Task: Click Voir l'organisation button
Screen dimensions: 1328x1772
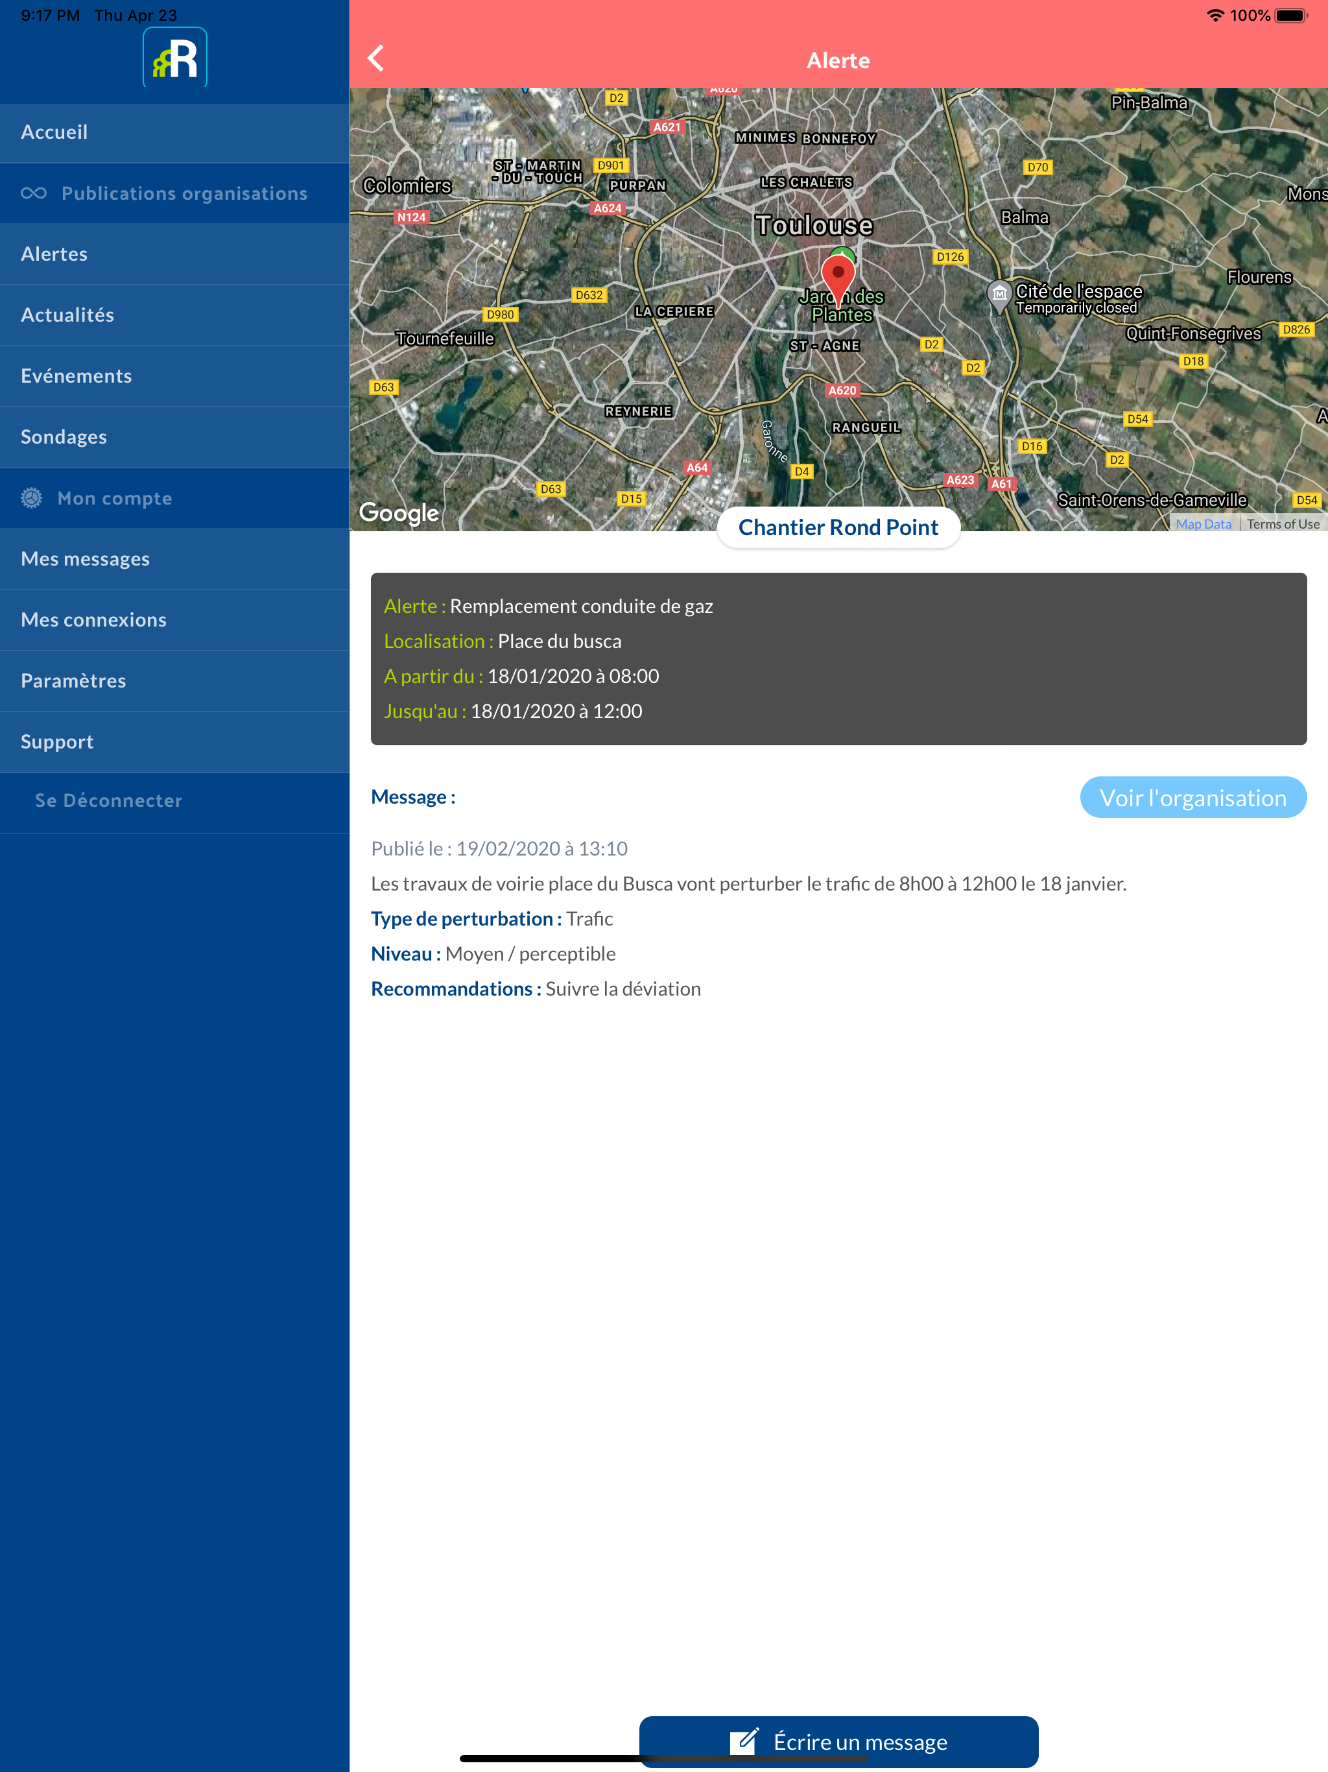Action: 1192,797
